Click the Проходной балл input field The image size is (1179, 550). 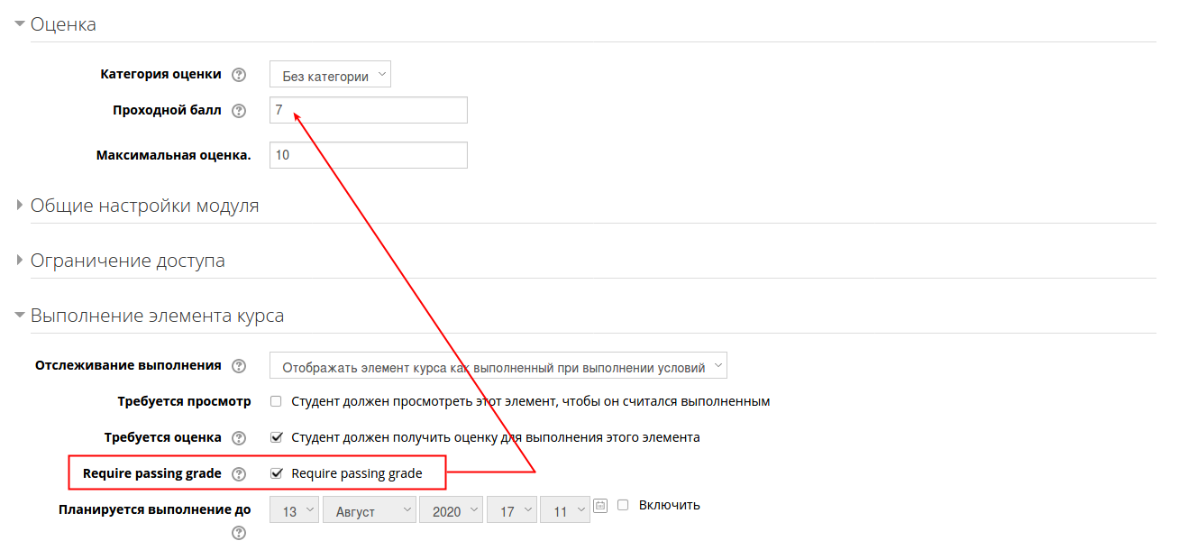tap(368, 110)
